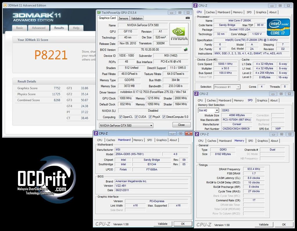297x231 pixels.
Task: Toggle the PhysX checkbox
Action: click(150, 117)
